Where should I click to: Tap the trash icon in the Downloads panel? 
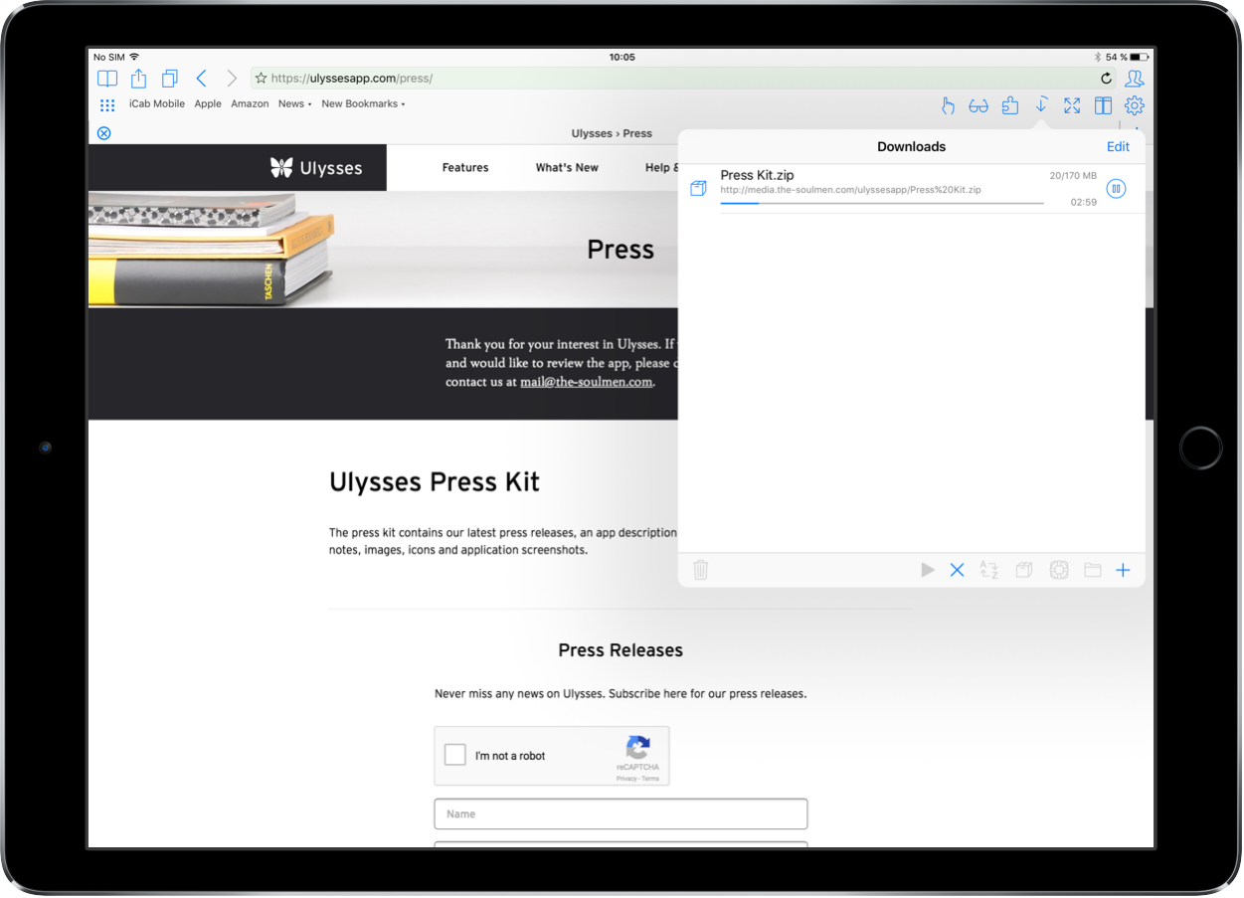(701, 570)
